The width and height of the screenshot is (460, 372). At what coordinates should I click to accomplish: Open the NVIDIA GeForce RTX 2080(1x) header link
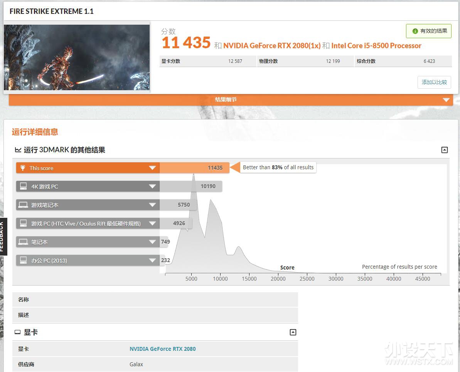(x=272, y=46)
